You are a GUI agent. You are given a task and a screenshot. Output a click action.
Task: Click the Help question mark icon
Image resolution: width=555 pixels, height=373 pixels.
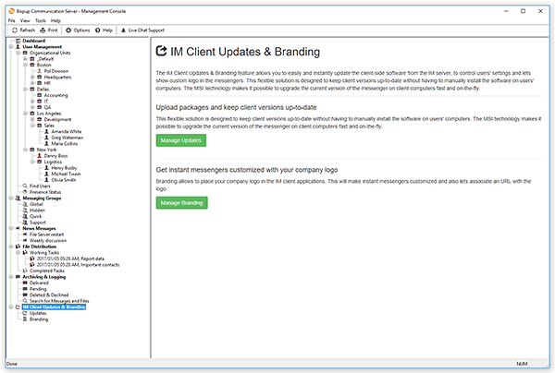click(97, 30)
